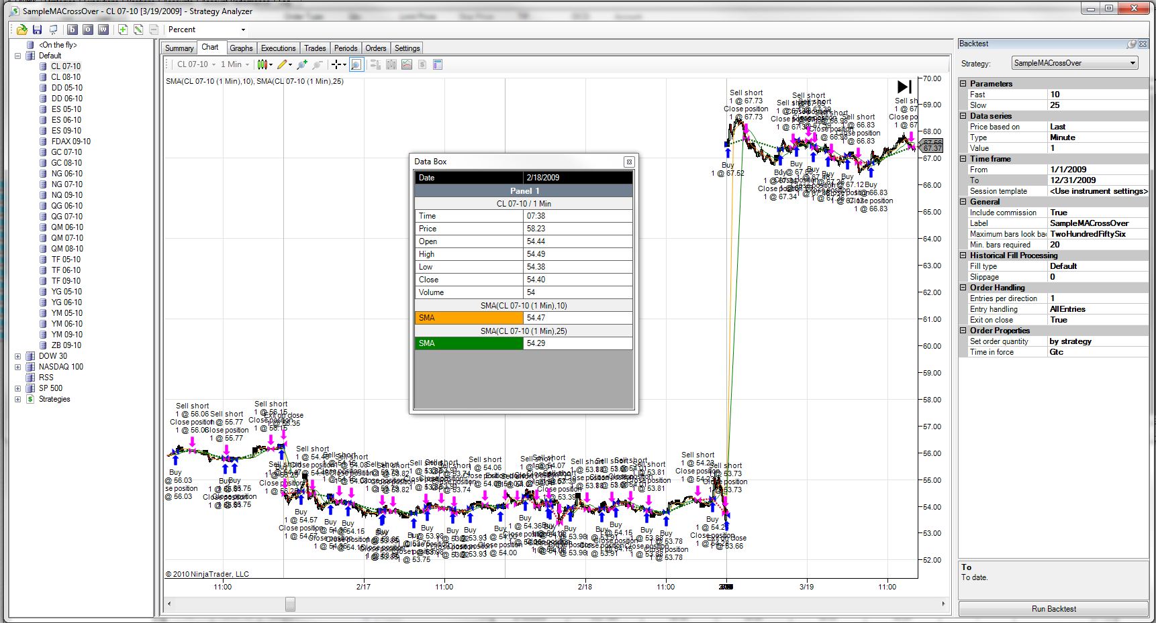Screen dimensions: 1156x623
Task: Collapse the Data series property group
Action: 963,116
